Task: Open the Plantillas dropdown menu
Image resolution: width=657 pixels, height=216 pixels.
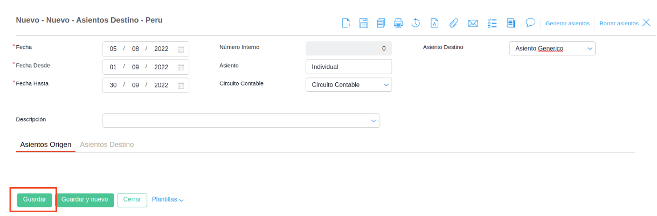Action: point(168,199)
